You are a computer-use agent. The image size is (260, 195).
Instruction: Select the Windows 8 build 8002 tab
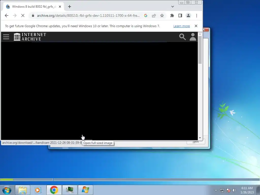[x=34, y=7]
